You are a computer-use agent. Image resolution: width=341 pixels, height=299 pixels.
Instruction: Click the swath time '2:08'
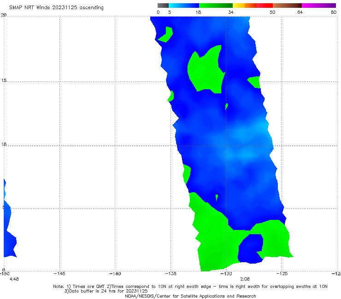[x=245, y=279]
